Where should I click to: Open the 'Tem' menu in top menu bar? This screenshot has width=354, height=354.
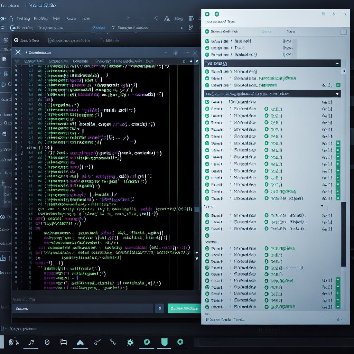click(86, 18)
